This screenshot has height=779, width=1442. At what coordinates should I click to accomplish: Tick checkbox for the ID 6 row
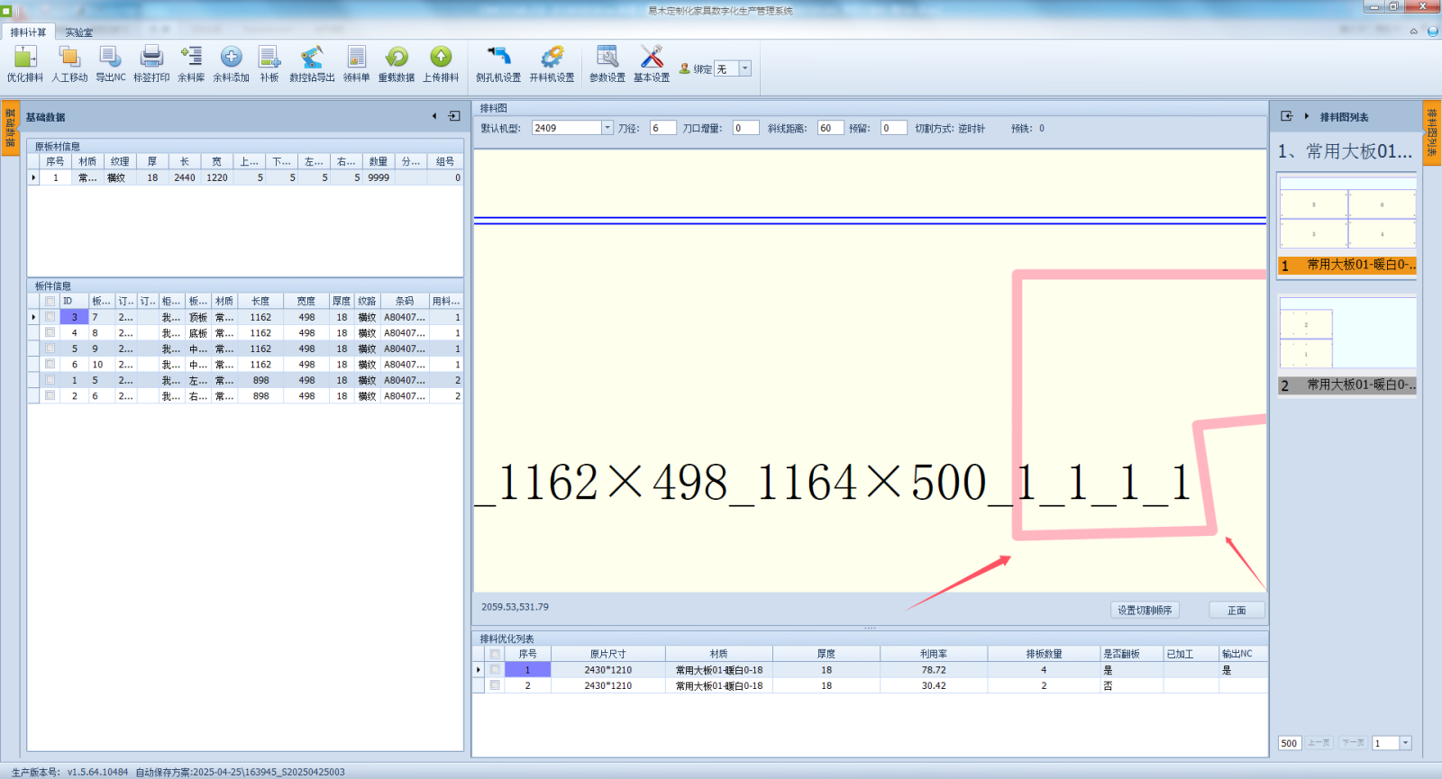(x=50, y=364)
